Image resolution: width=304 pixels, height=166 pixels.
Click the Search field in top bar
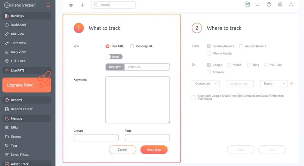[114, 5]
